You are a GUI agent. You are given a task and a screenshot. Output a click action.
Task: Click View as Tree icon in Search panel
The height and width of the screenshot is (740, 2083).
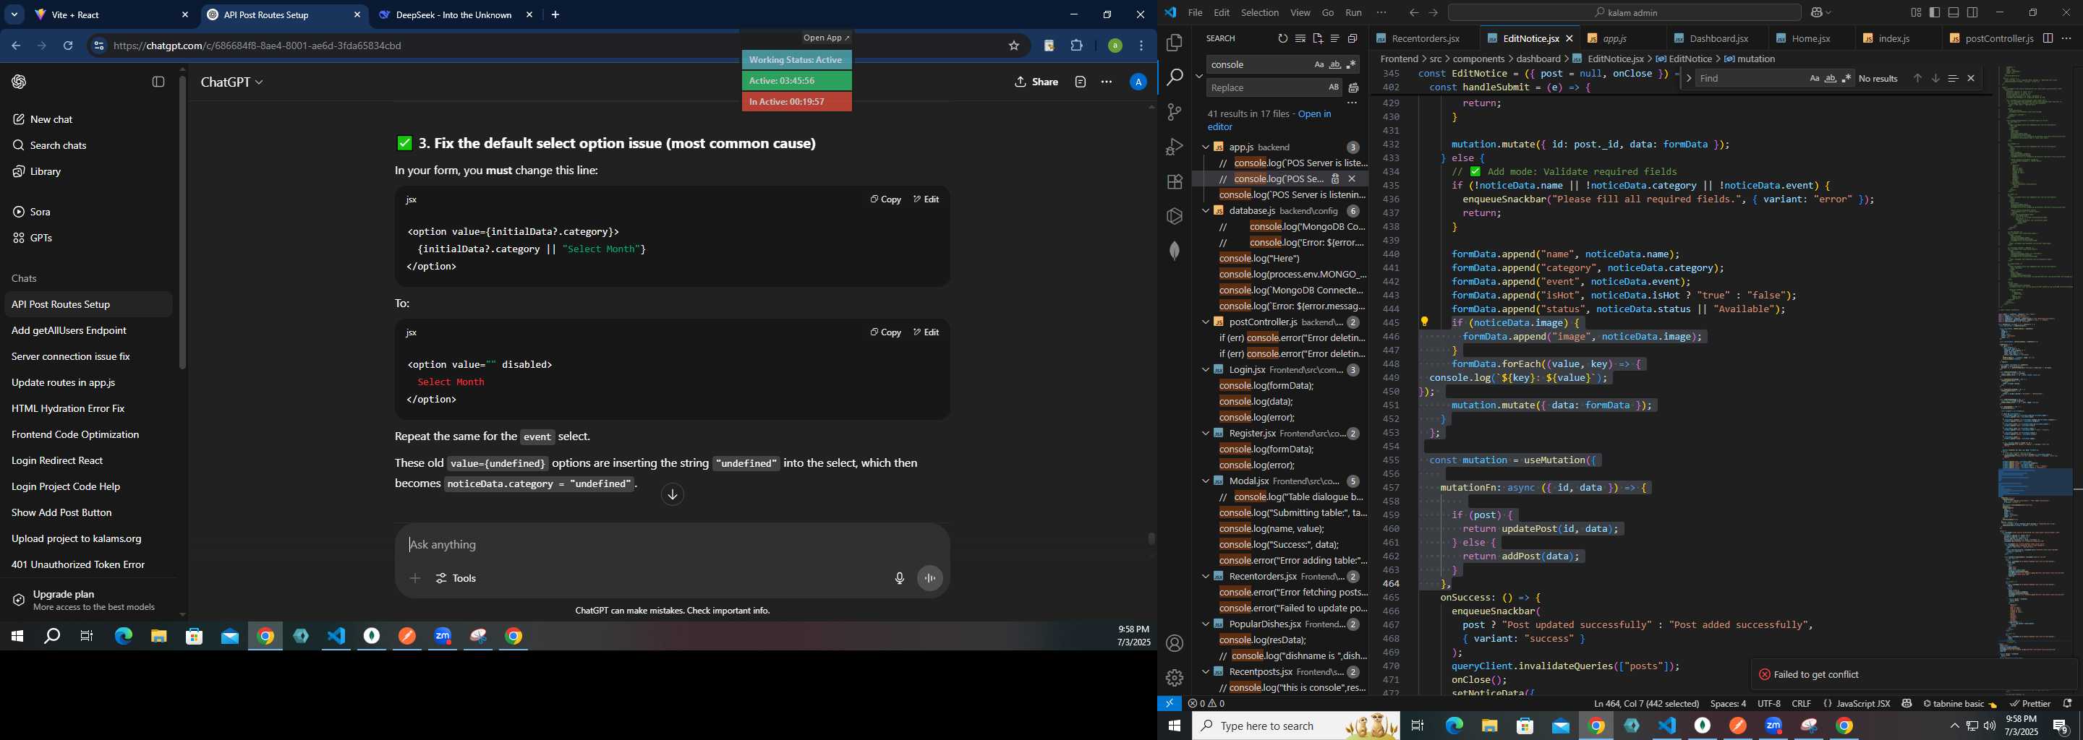1335,39
